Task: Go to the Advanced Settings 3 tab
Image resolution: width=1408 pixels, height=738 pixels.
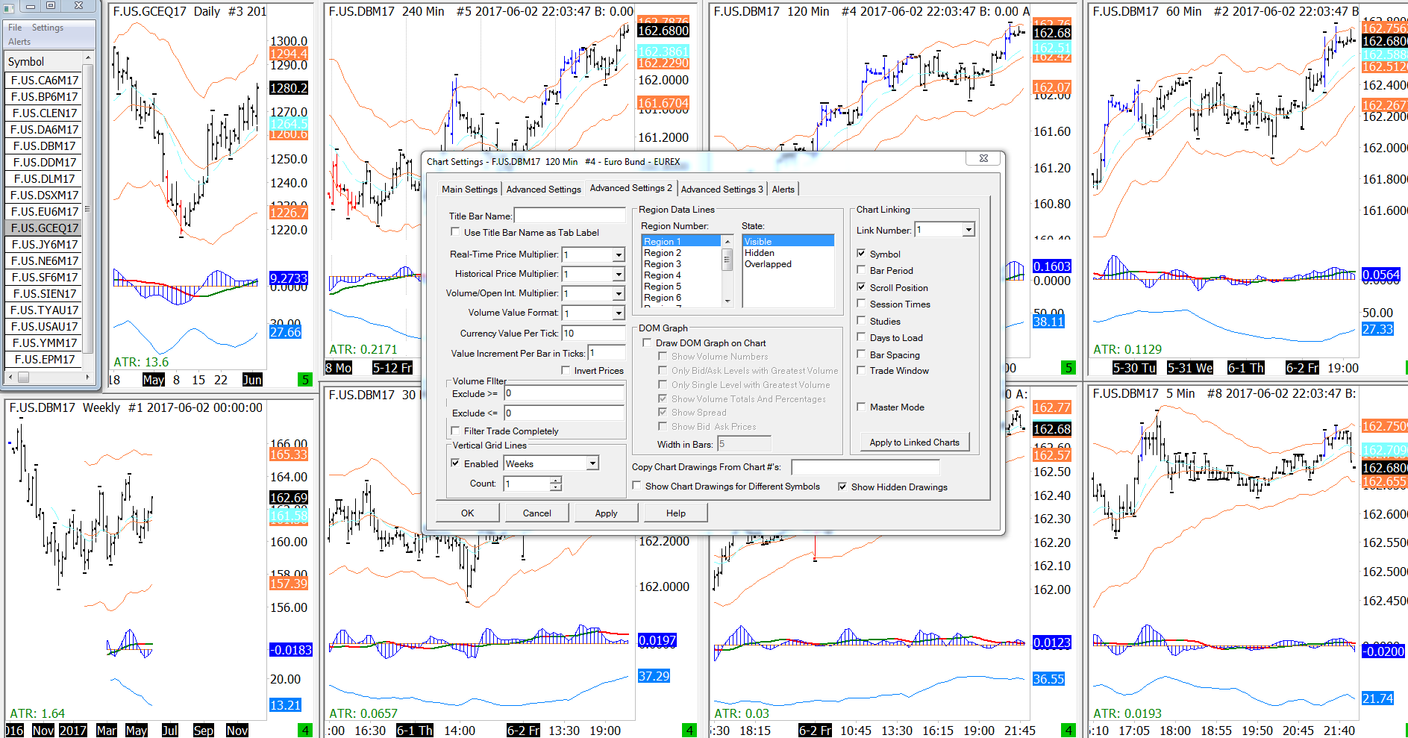Action: pyautogui.click(x=722, y=190)
